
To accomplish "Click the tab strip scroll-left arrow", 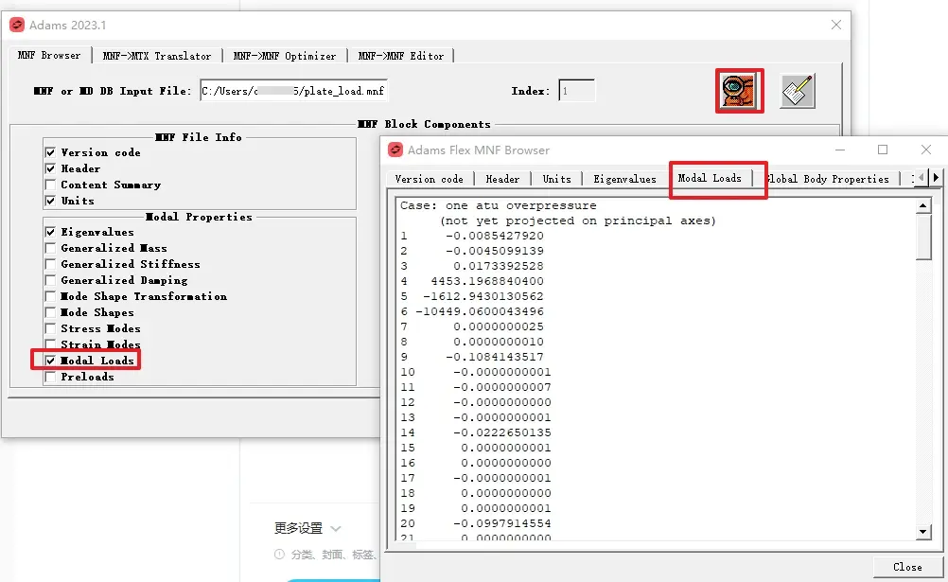I will [922, 178].
